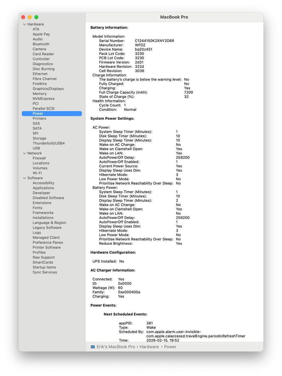Show Volumes information
This screenshot has height=376, width=282.
click(40, 168)
